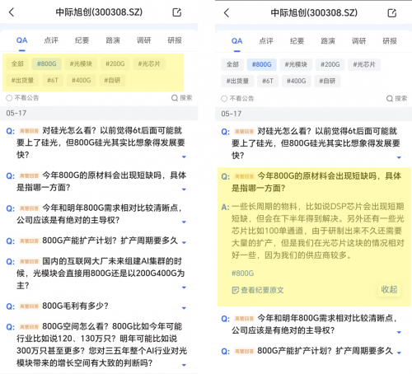This screenshot has height=374, width=412.
Task: Expand 对硅光怎么看 question on left screen
Action: (x=184, y=157)
